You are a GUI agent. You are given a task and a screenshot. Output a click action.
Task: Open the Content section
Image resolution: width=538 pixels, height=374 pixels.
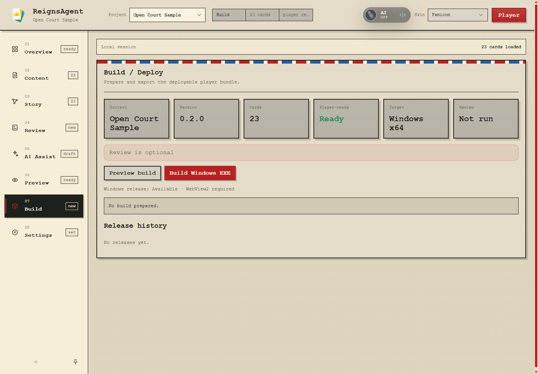pos(44,75)
